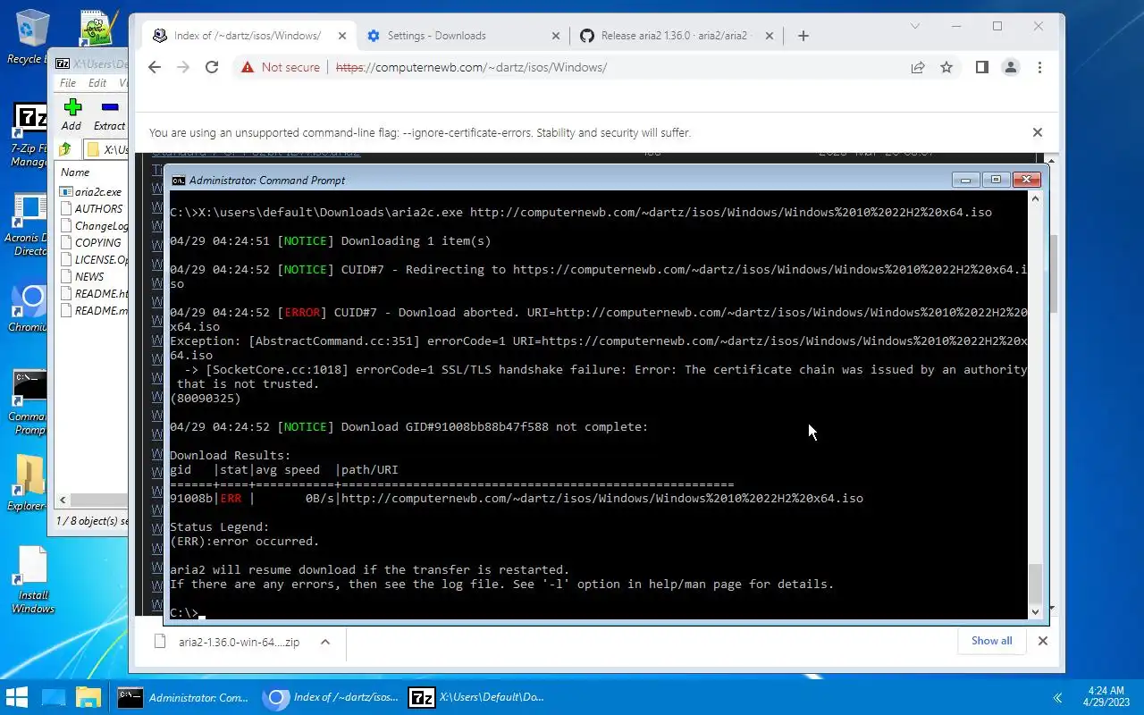The image size is (1144, 715).
Task: Bookmark this page with the star icon
Action: click(946, 67)
